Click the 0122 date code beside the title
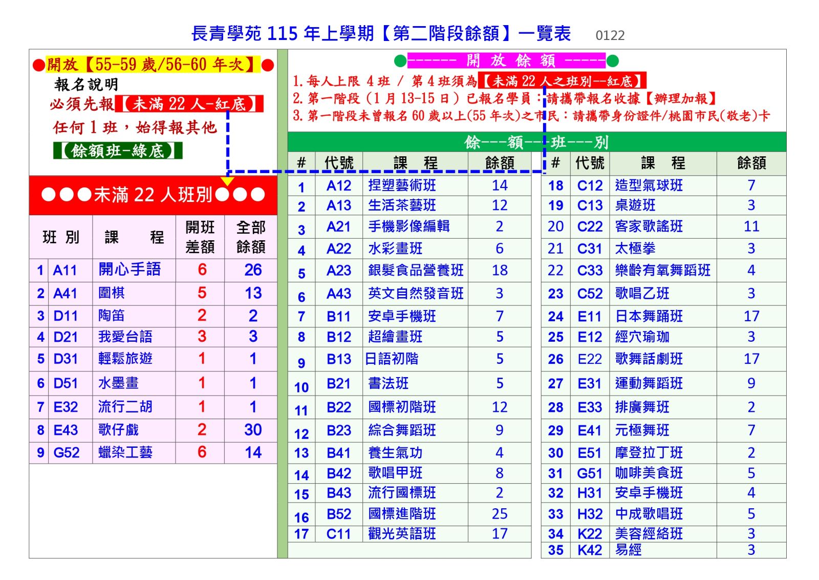Screen dimensions: 819x580 [610, 35]
